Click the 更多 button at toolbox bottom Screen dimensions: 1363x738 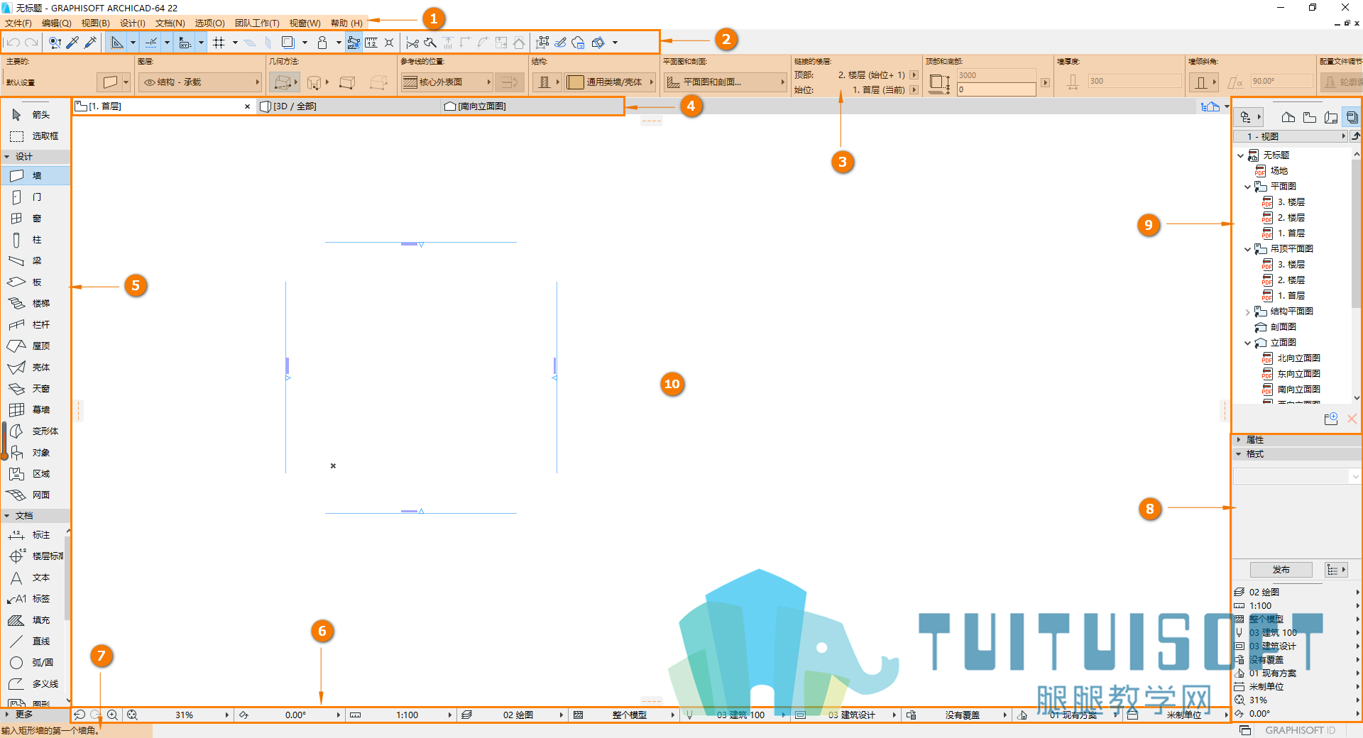point(35,715)
